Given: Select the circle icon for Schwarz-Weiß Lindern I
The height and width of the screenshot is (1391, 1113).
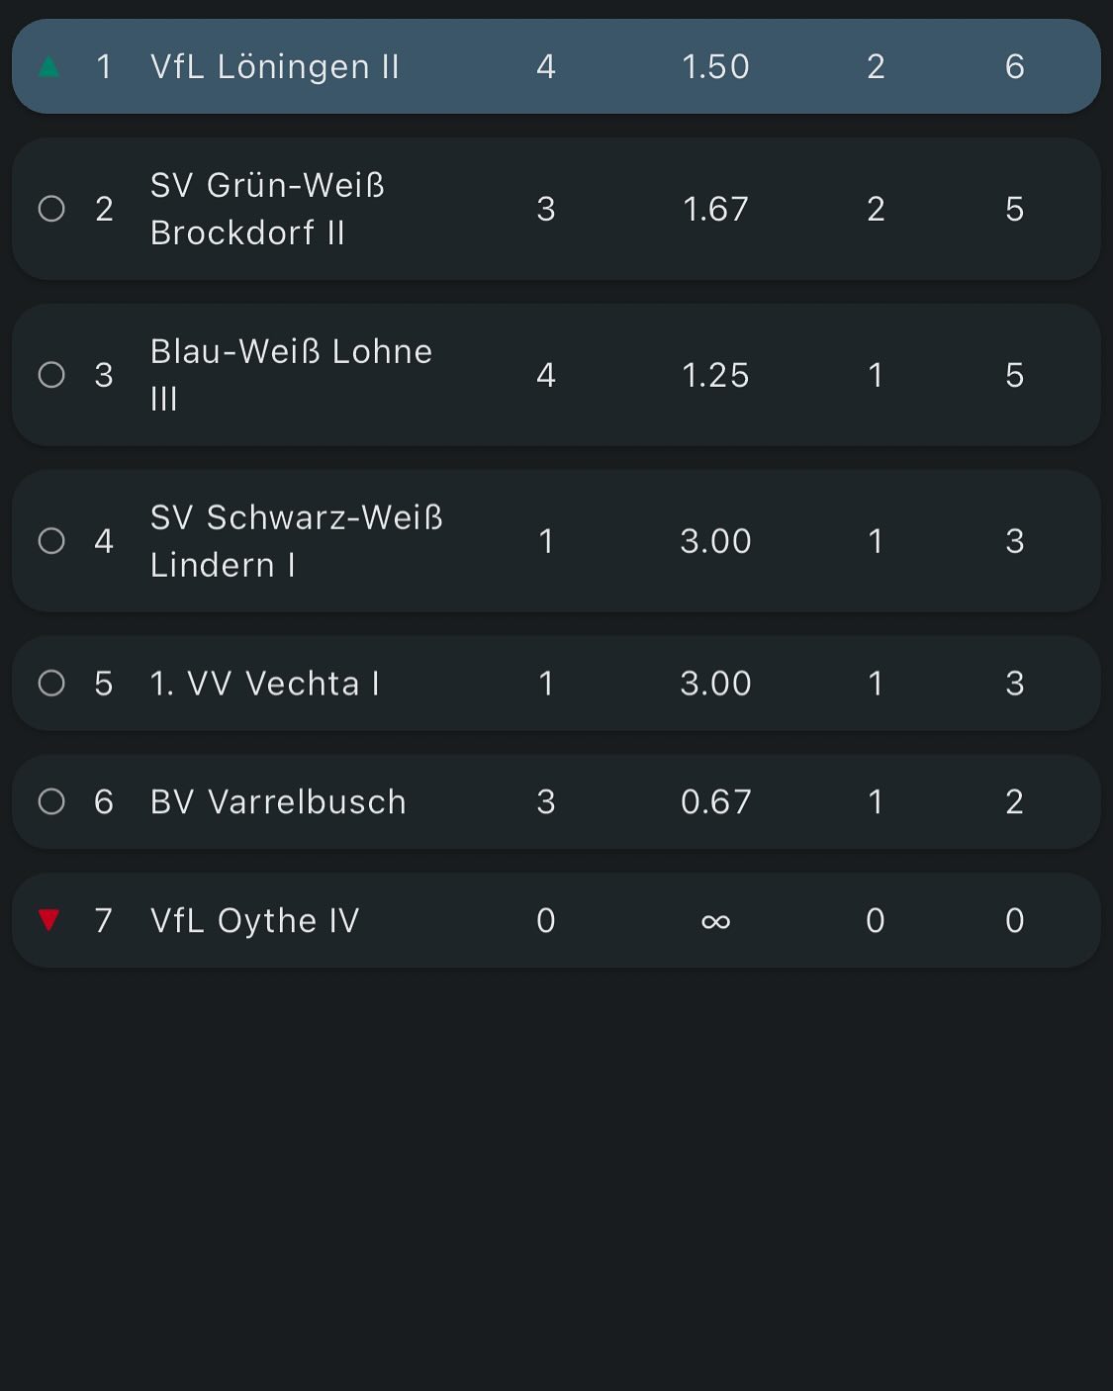Looking at the screenshot, I should [x=51, y=541].
